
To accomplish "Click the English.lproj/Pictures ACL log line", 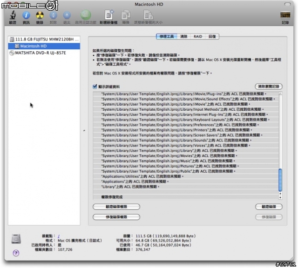I will click(186, 166).
